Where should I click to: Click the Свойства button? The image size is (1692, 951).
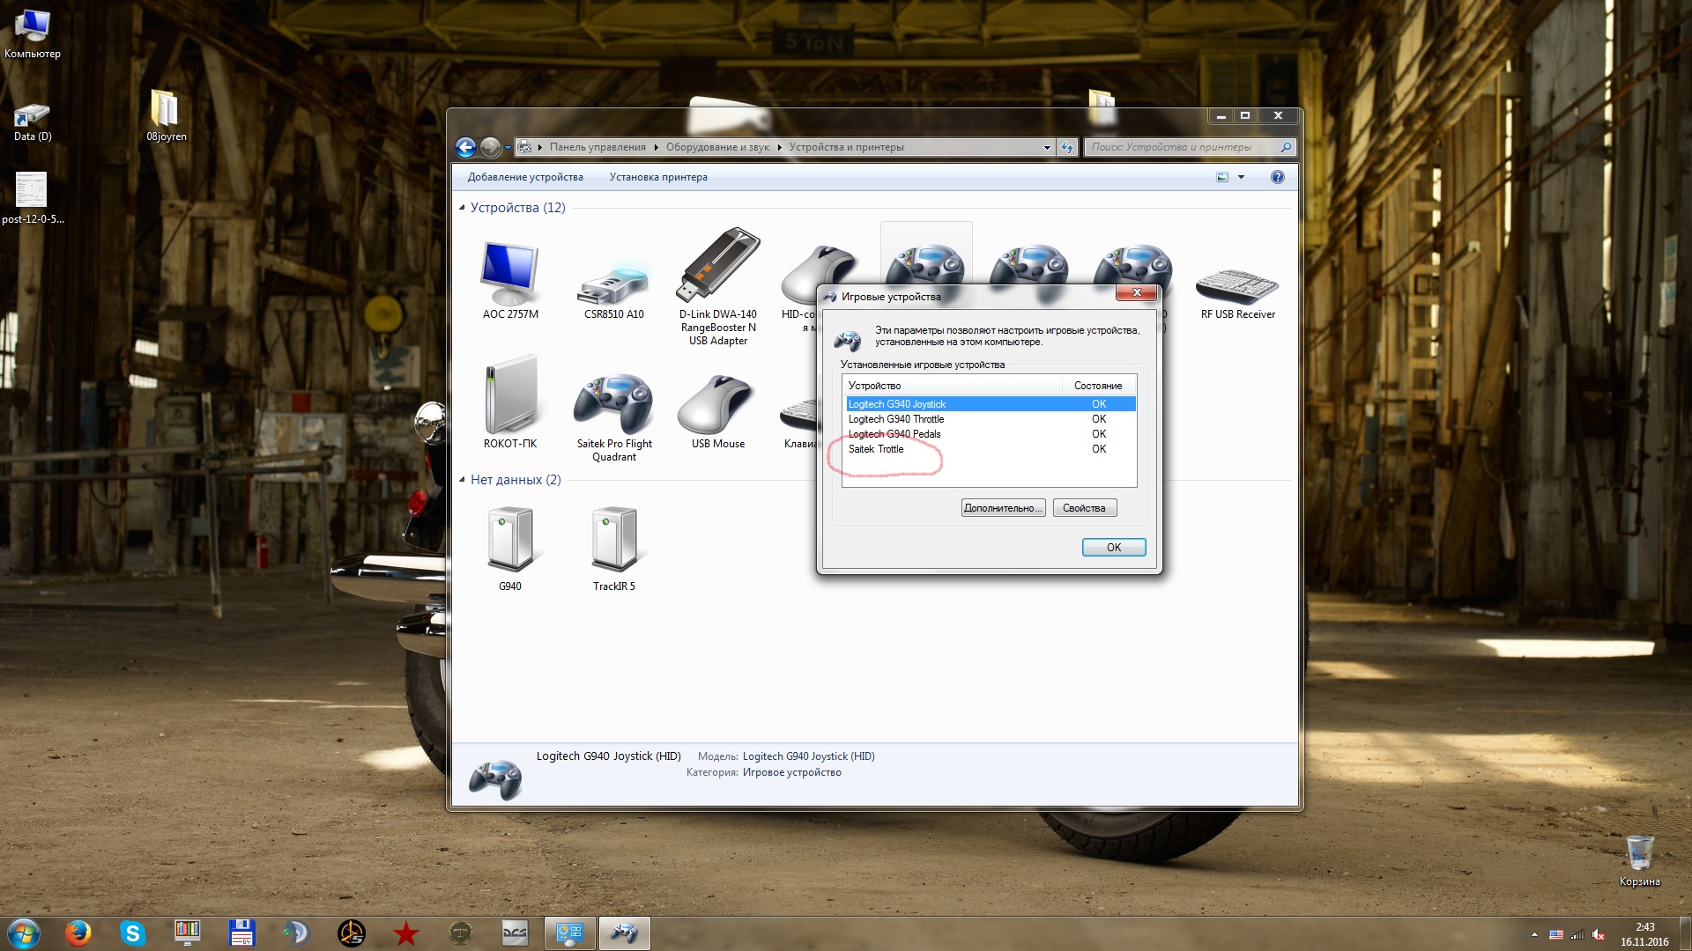coord(1084,508)
